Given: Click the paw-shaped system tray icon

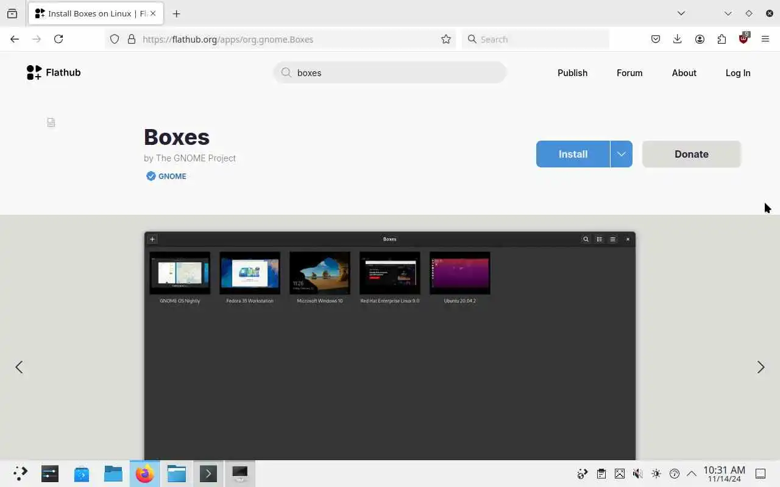Looking at the screenshot, I should 583,474.
